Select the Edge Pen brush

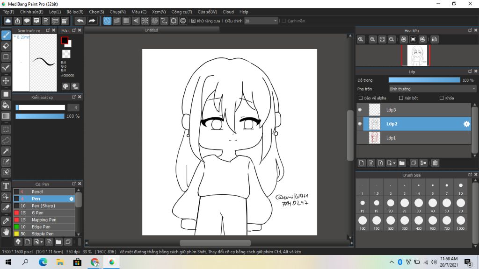44,227
